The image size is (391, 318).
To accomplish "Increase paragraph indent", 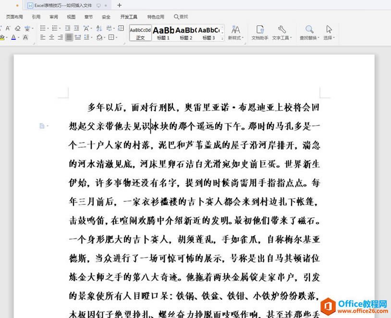I will click(x=76, y=28).
